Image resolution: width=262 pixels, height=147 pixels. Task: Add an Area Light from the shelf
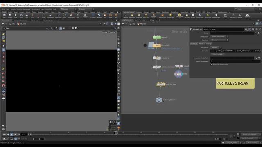(146, 16)
